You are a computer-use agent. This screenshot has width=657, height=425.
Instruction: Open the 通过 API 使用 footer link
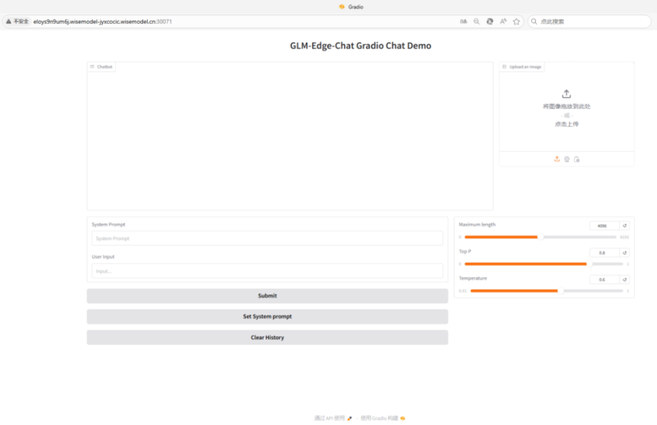point(331,417)
